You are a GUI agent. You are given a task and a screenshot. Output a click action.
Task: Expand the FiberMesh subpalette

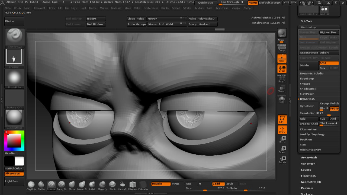pyautogui.click(x=309, y=176)
